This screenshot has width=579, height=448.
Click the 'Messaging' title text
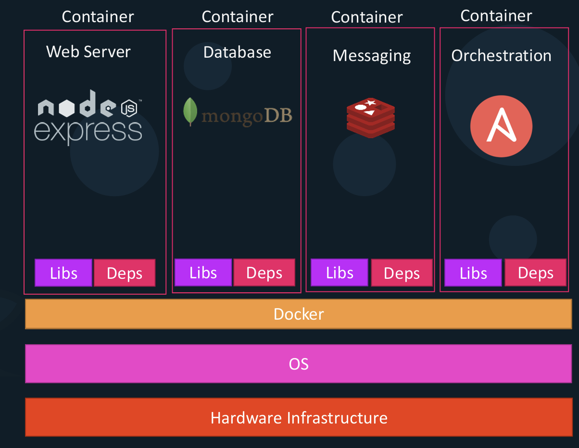tap(372, 56)
